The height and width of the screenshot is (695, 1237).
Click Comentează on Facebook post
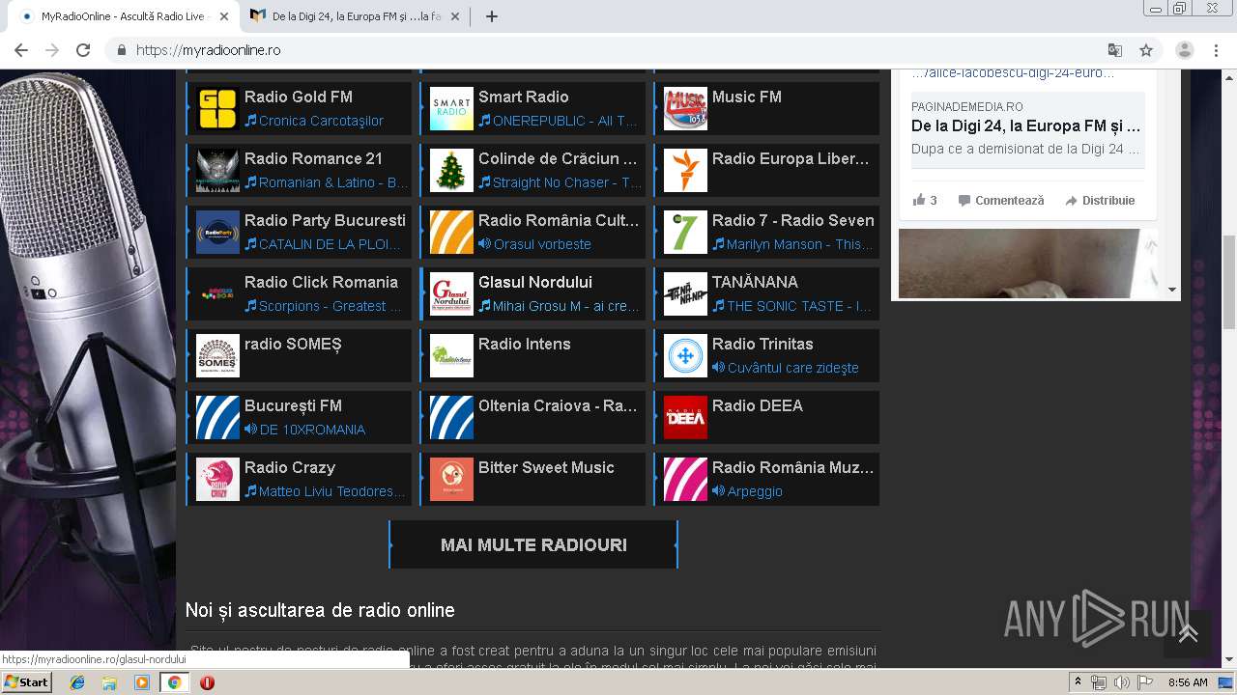tap(1001, 201)
